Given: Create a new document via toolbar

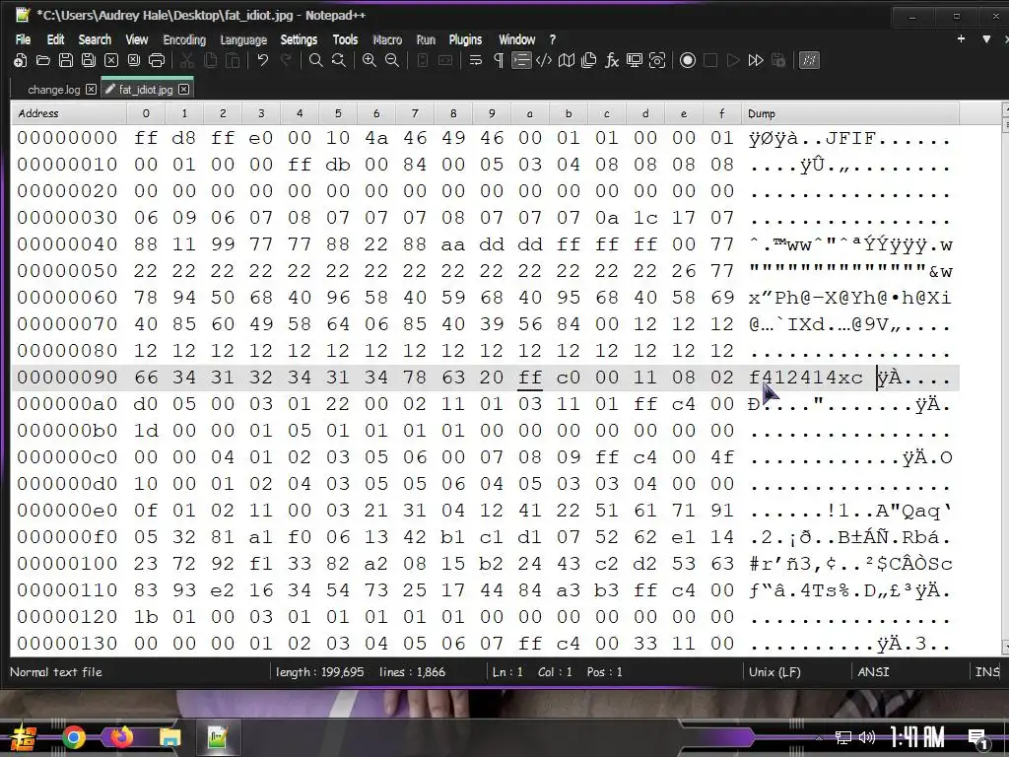Looking at the screenshot, I should coord(21,60).
